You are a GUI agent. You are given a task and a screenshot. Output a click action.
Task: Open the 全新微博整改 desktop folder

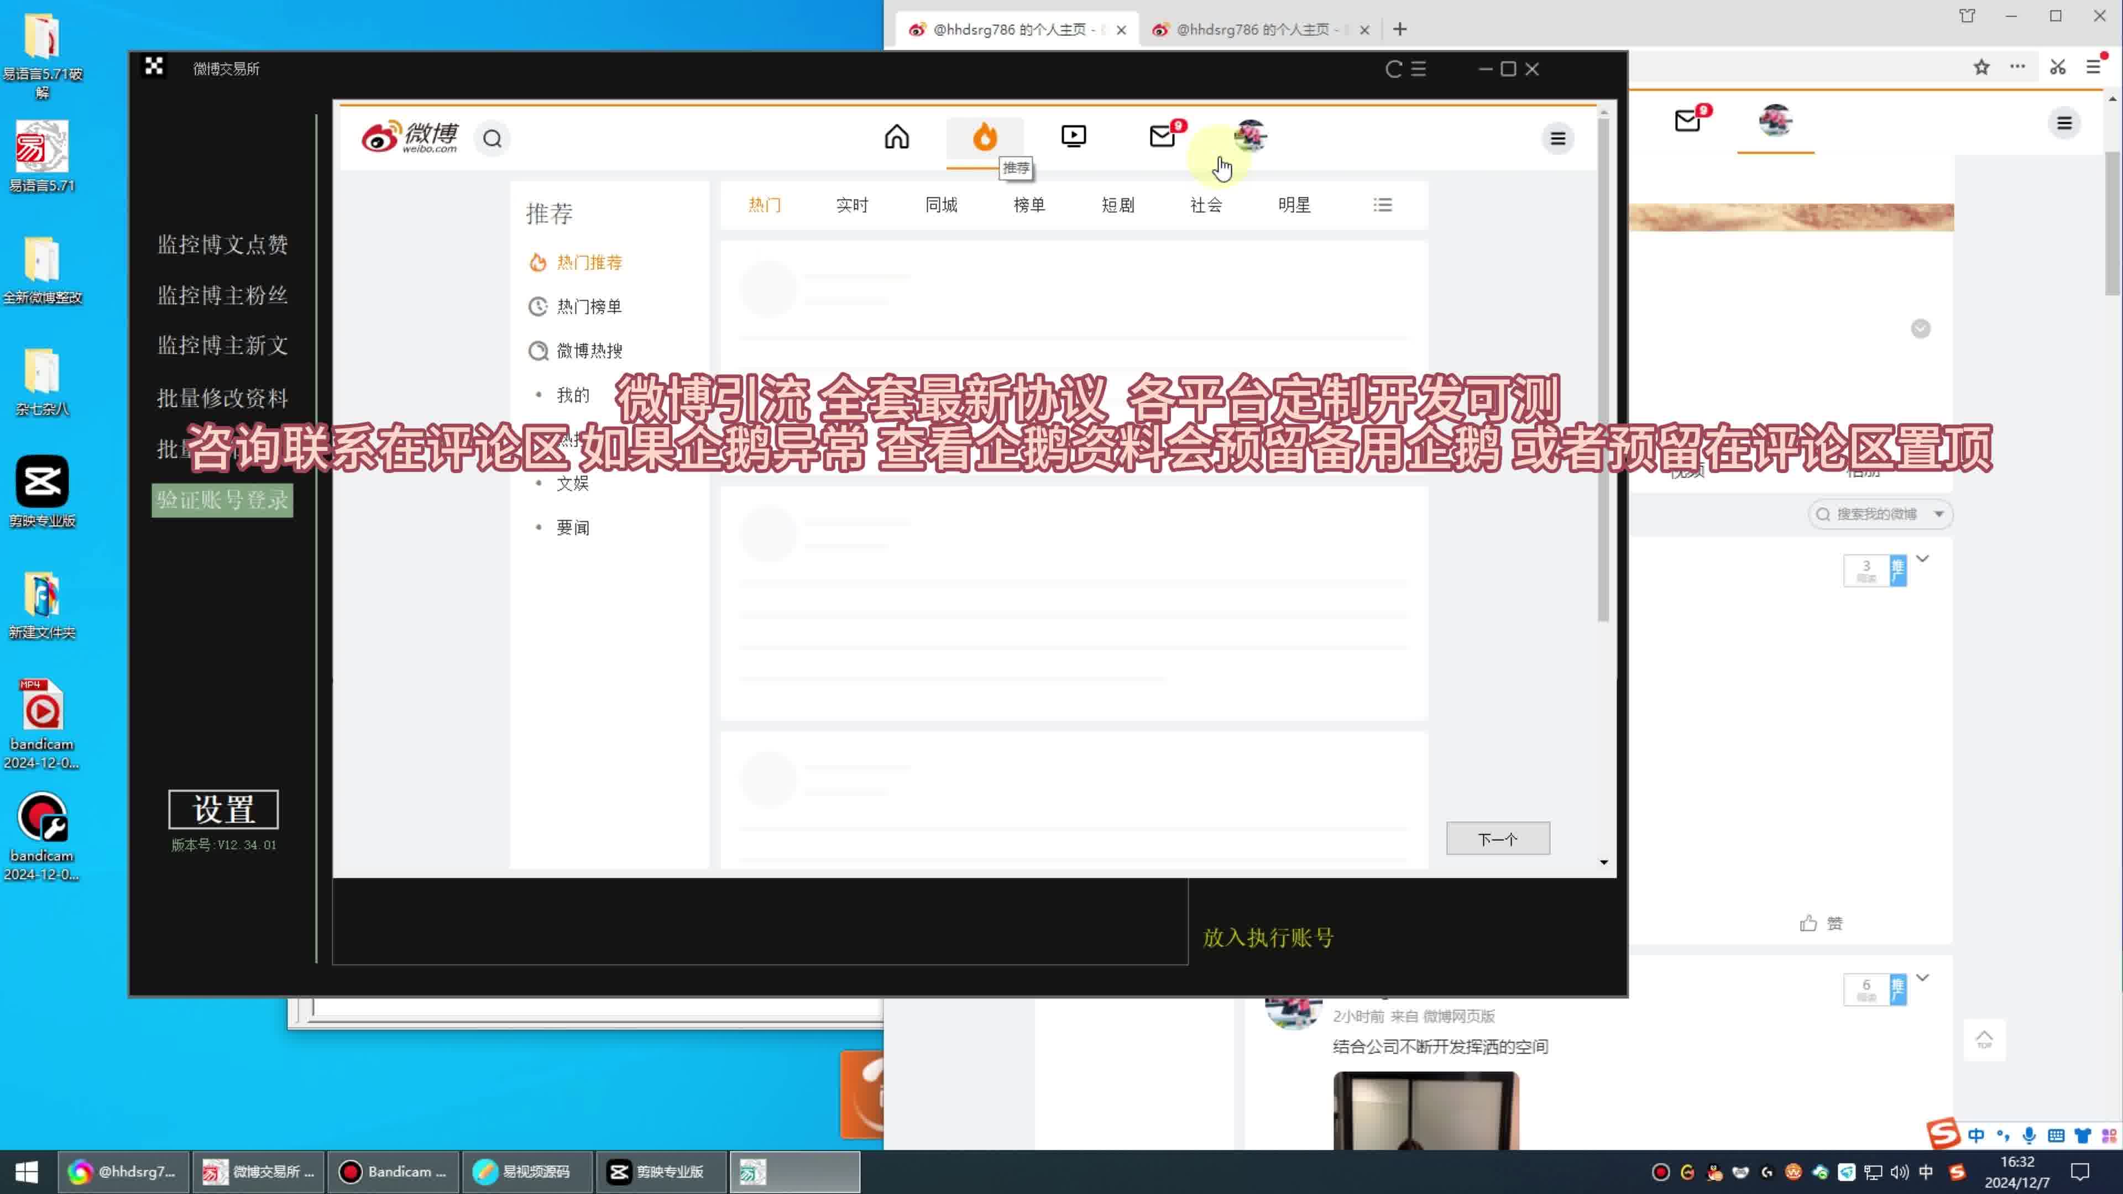42,269
